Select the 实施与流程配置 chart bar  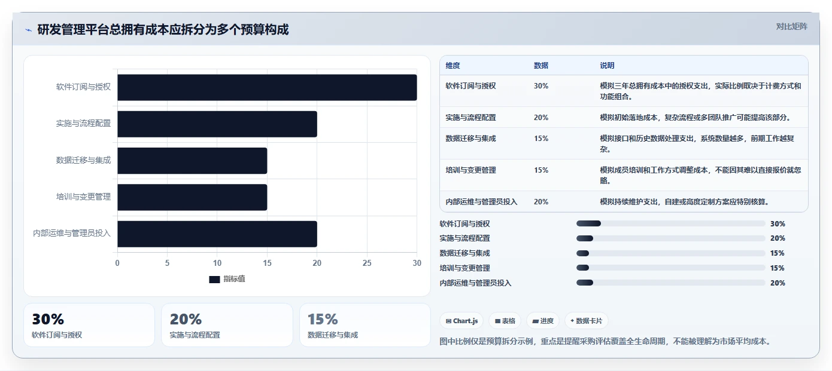(217, 124)
